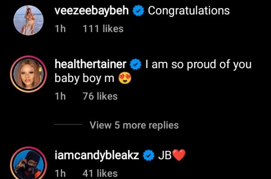271x179 pixels.
Task: Open iamcandybleakz's profile picture
Action: click(25, 164)
